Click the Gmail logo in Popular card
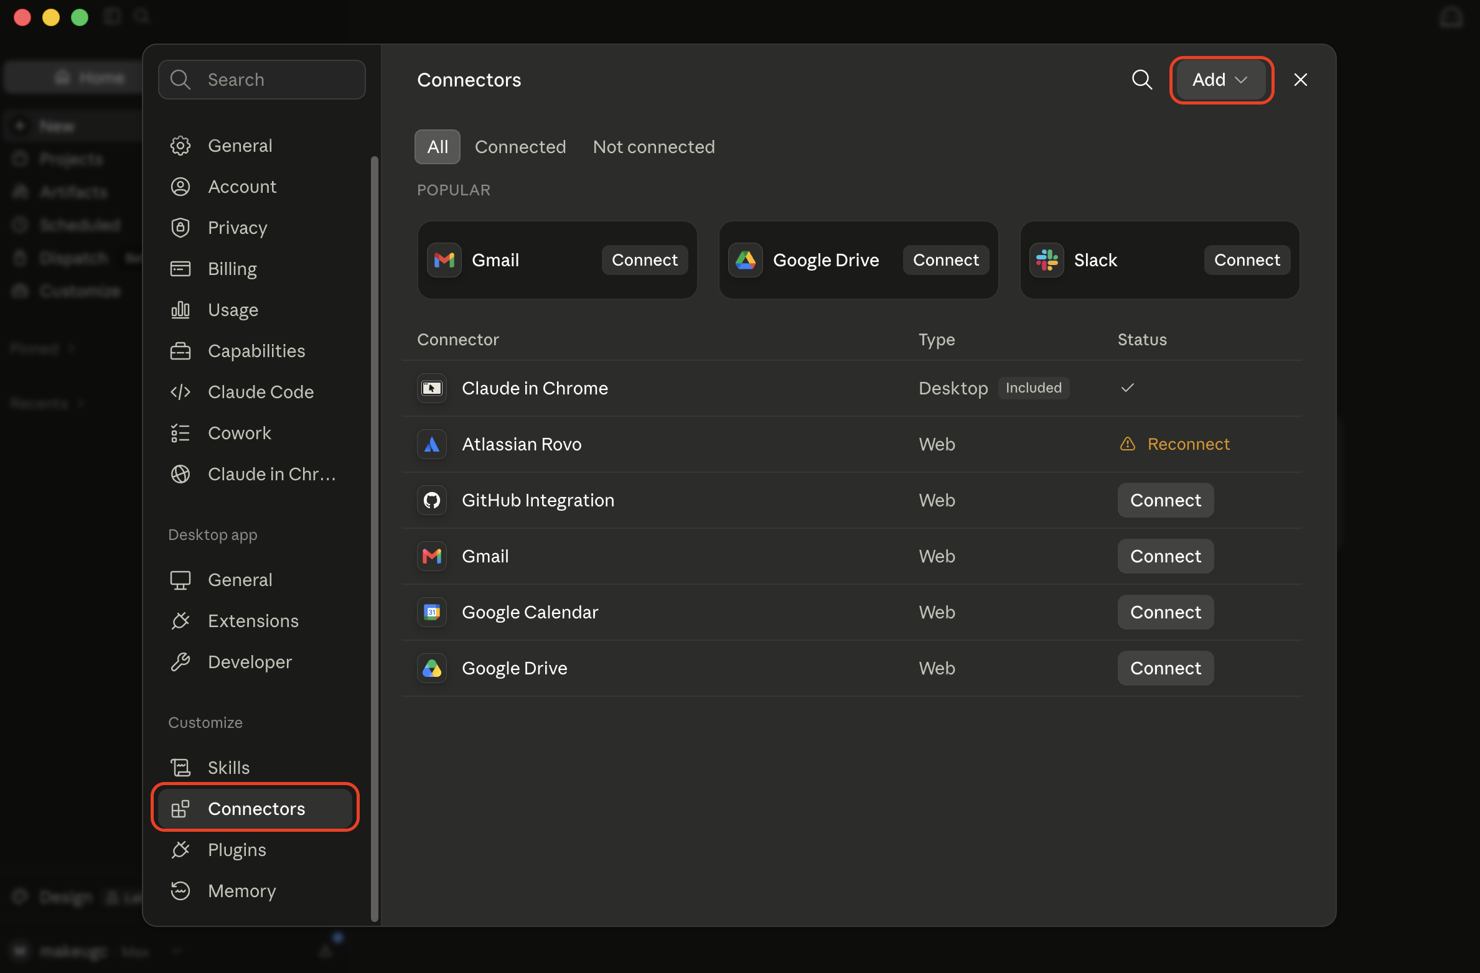Image resolution: width=1480 pixels, height=973 pixels. coord(444,260)
